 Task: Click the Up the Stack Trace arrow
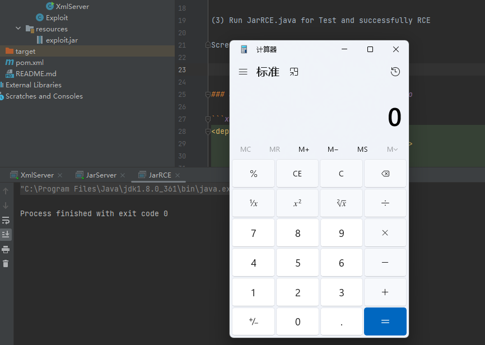point(6,191)
